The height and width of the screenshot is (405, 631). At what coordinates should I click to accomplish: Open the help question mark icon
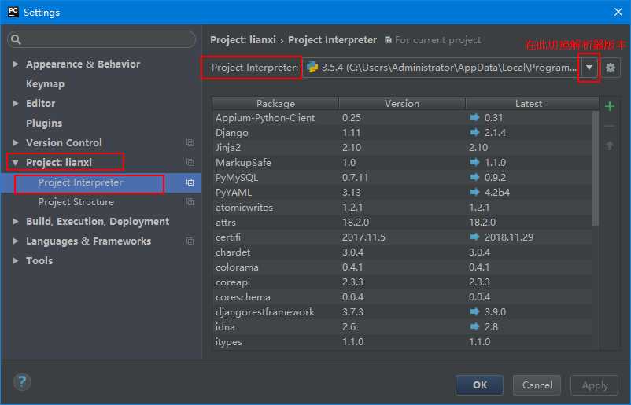pos(22,381)
